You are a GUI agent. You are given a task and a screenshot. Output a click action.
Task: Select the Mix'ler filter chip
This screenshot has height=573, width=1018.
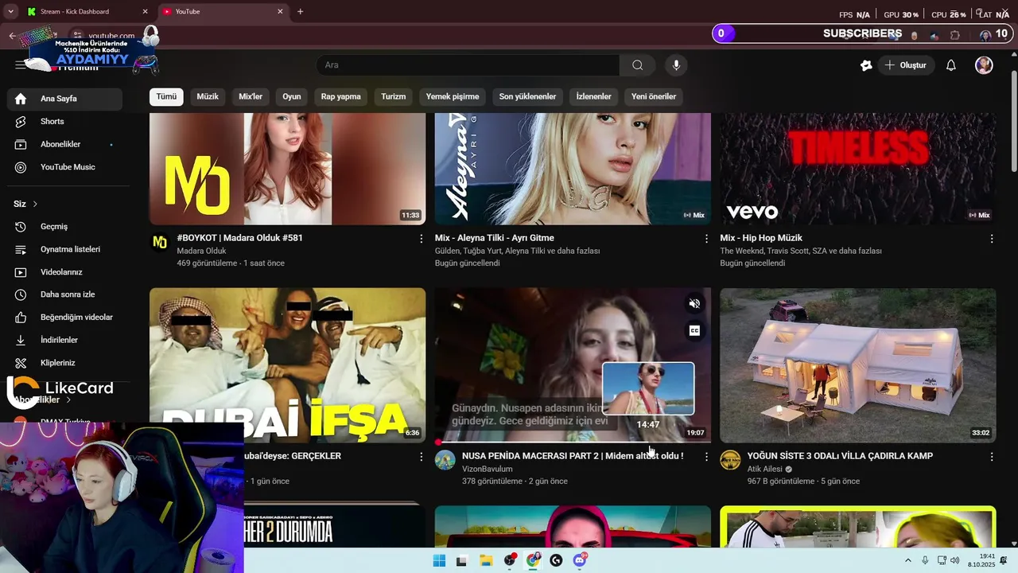pyautogui.click(x=251, y=97)
